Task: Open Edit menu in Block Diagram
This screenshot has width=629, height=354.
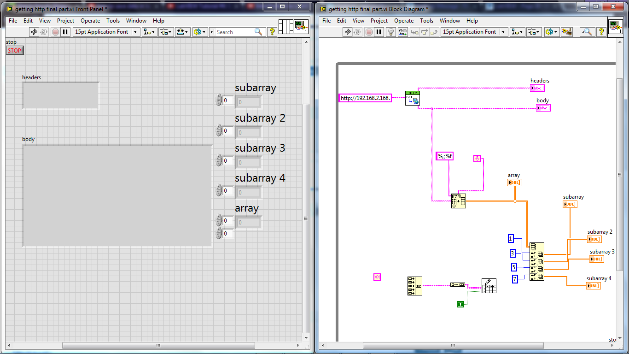Action: point(342,21)
